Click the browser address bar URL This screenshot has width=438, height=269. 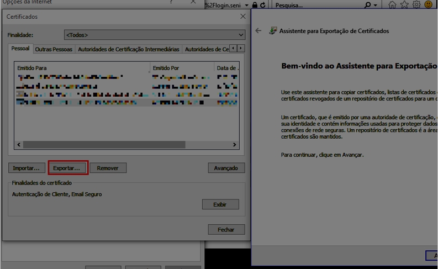pos(223,5)
